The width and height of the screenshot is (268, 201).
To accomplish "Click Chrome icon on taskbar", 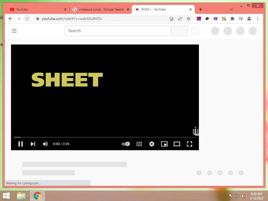I will click(37, 196).
